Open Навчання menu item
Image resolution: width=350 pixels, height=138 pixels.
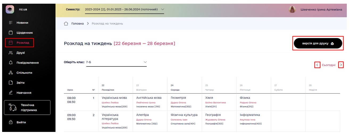24,93
